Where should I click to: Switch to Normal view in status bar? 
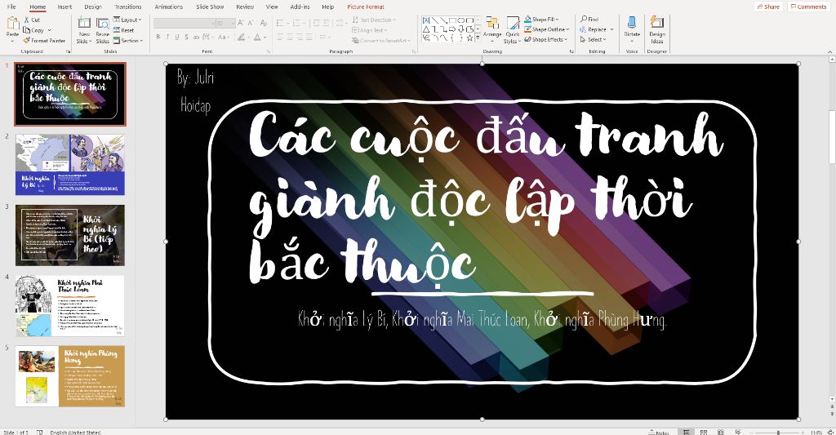(x=686, y=432)
